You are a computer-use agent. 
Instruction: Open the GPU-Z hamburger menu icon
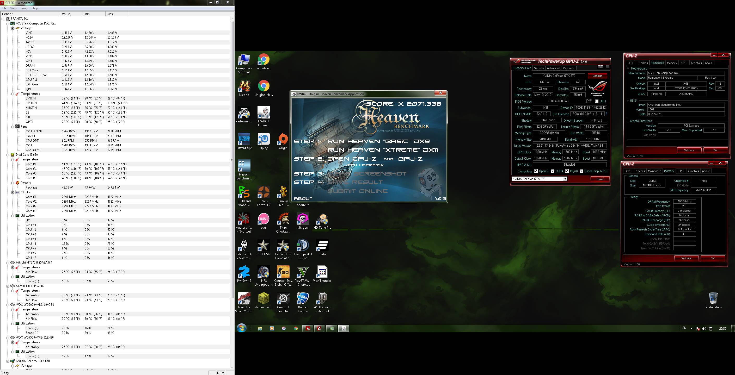click(x=608, y=67)
